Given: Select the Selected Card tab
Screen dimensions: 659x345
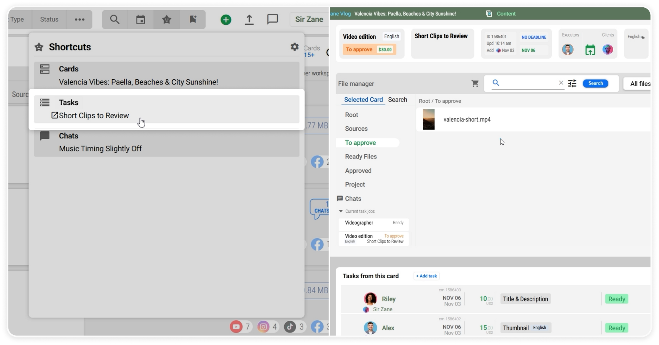Looking at the screenshot, I should 363,100.
